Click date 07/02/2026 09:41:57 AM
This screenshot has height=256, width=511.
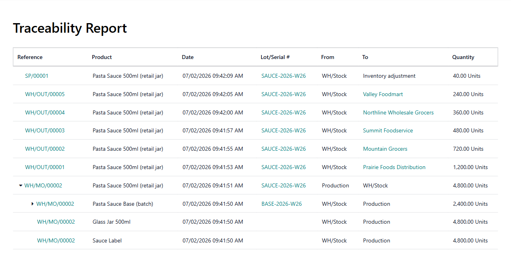point(213,130)
